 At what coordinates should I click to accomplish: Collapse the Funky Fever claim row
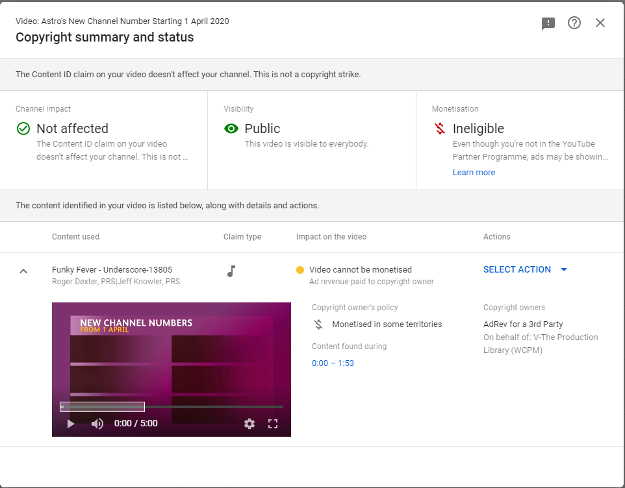23,271
